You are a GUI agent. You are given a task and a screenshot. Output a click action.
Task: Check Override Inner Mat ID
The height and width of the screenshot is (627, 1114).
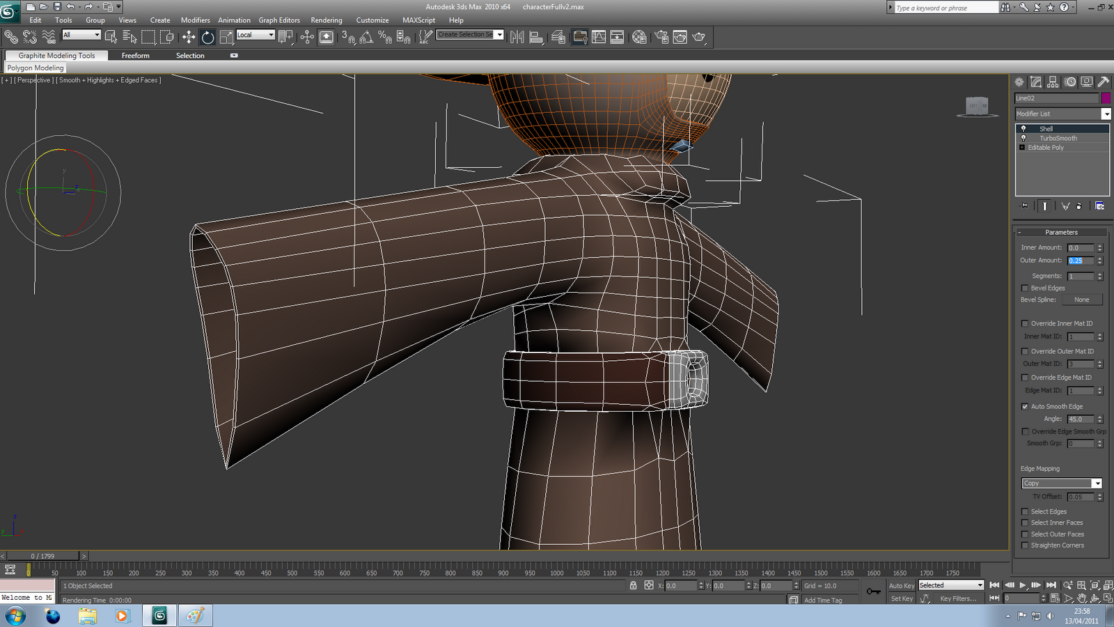click(1025, 323)
